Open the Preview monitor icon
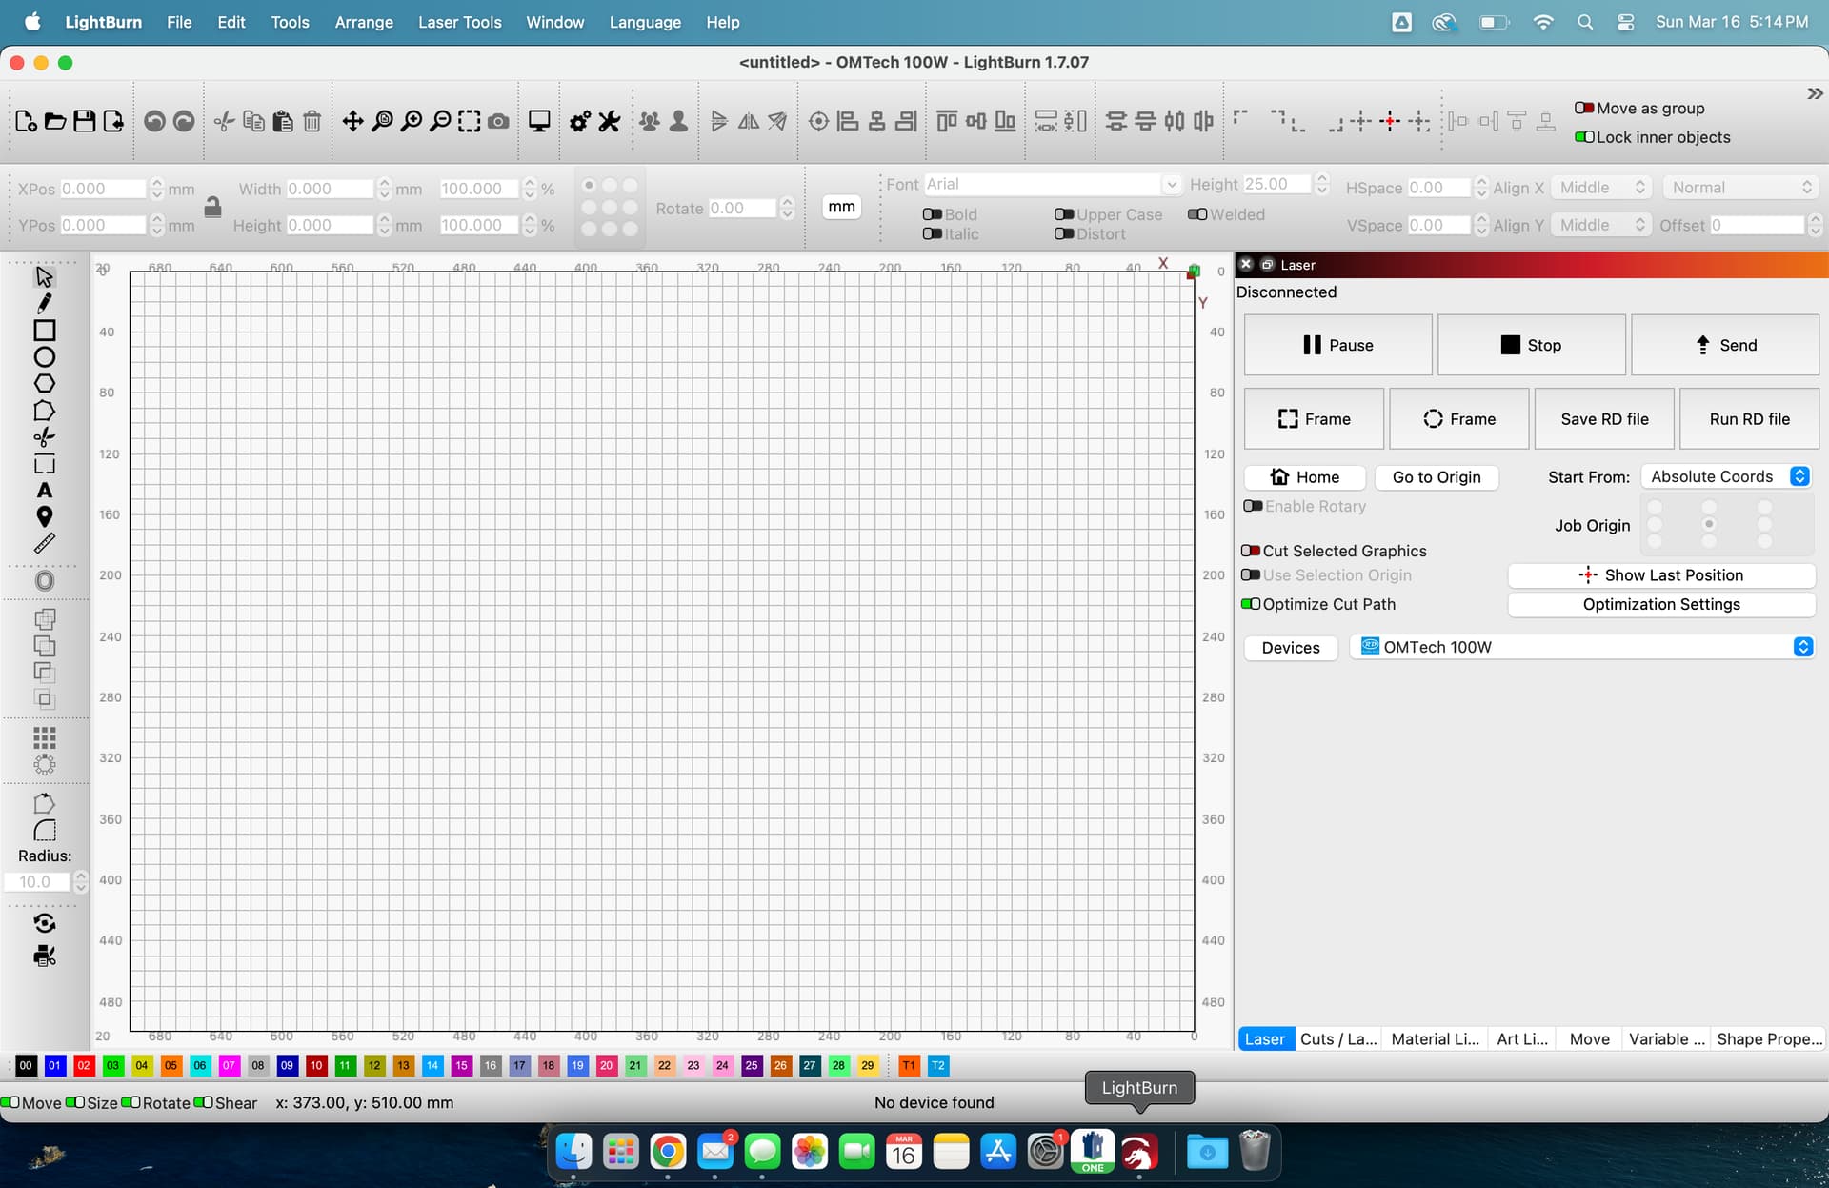This screenshot has width=1829, height=1188. point(539,121)
